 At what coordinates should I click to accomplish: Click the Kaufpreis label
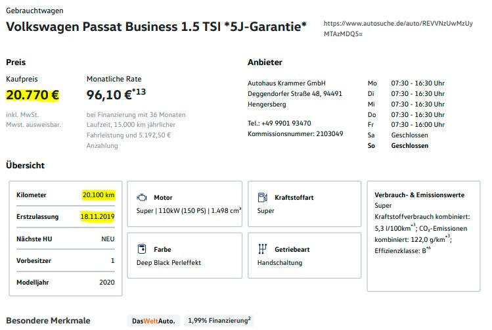22,79
